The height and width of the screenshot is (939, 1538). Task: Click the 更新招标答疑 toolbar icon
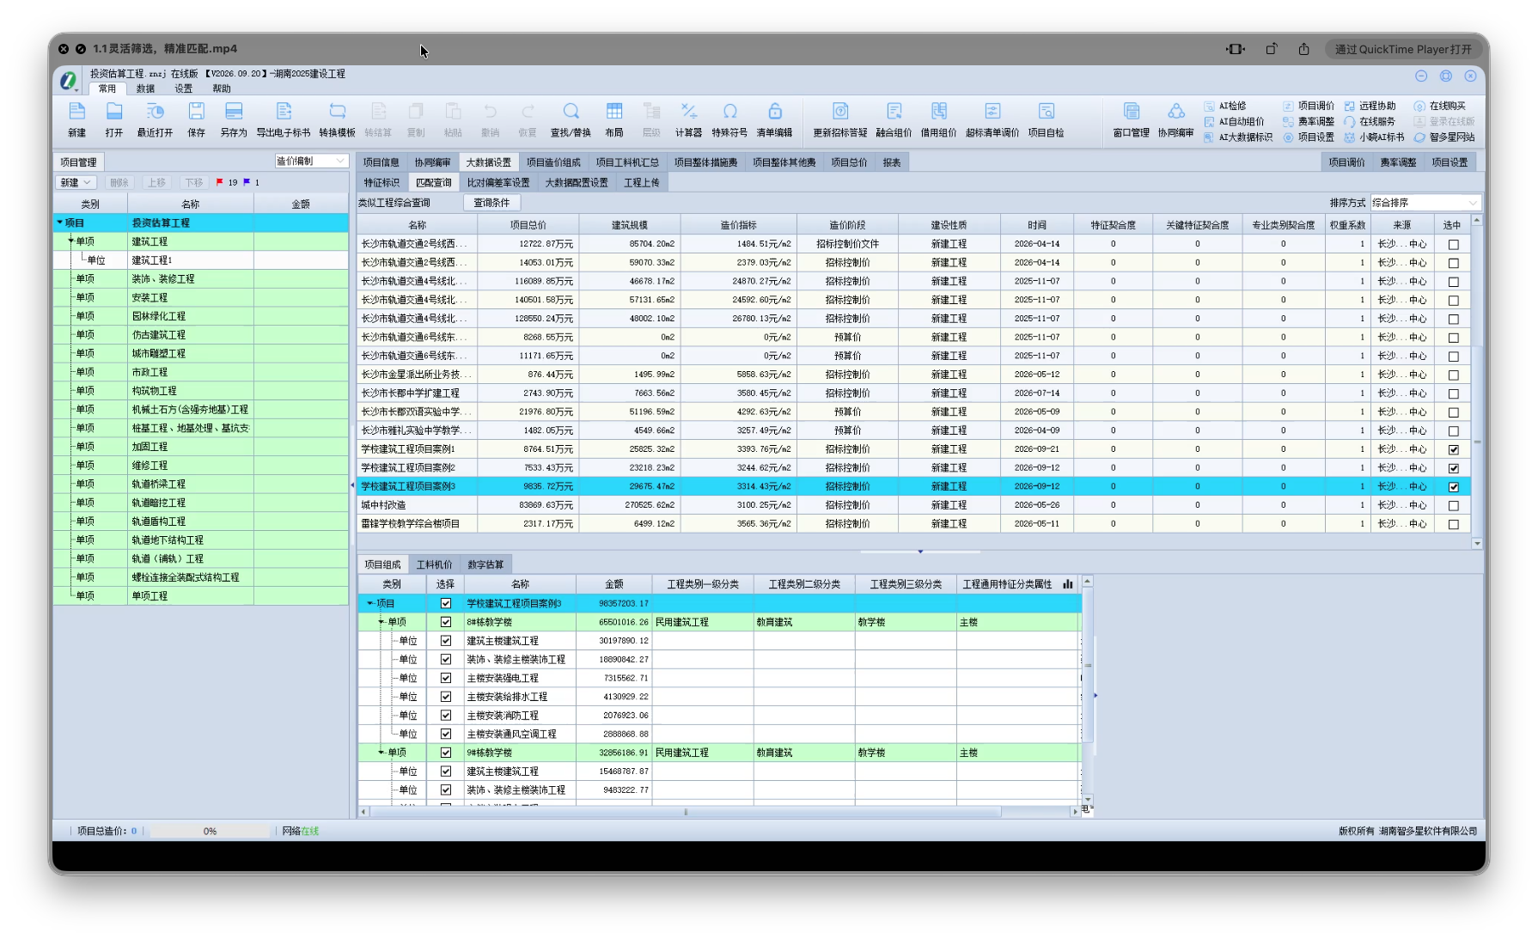coord(840,119)
